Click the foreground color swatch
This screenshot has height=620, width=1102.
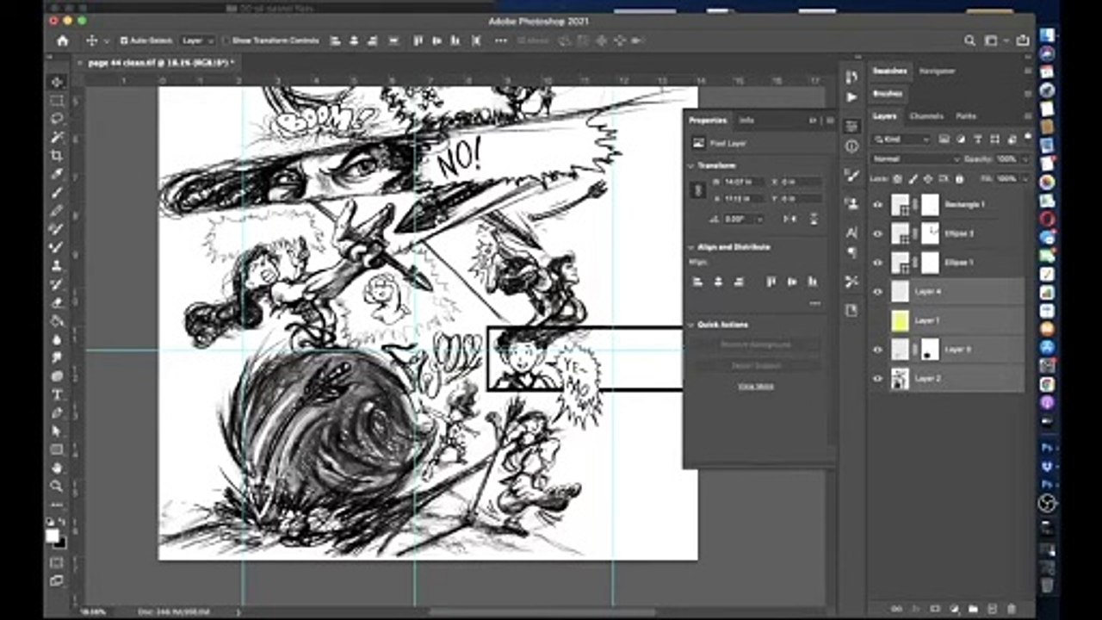tap(53, 536)
